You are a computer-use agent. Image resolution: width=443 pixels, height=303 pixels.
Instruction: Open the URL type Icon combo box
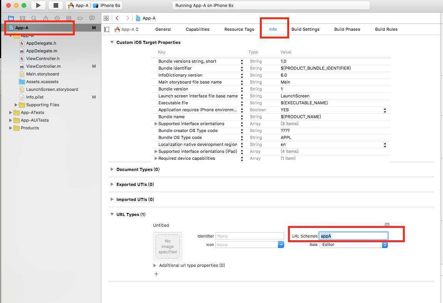click(x=281, y=244)
